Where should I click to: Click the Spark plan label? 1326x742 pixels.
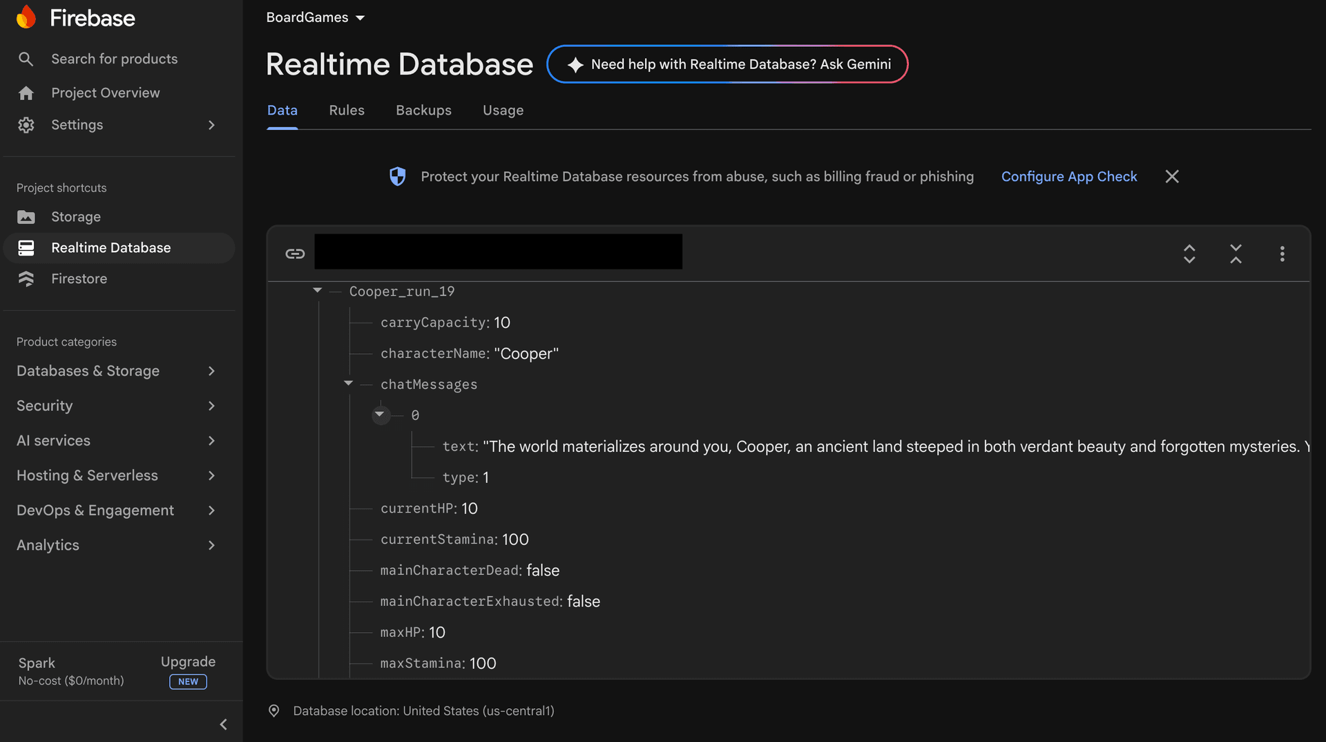pos(37,663)
